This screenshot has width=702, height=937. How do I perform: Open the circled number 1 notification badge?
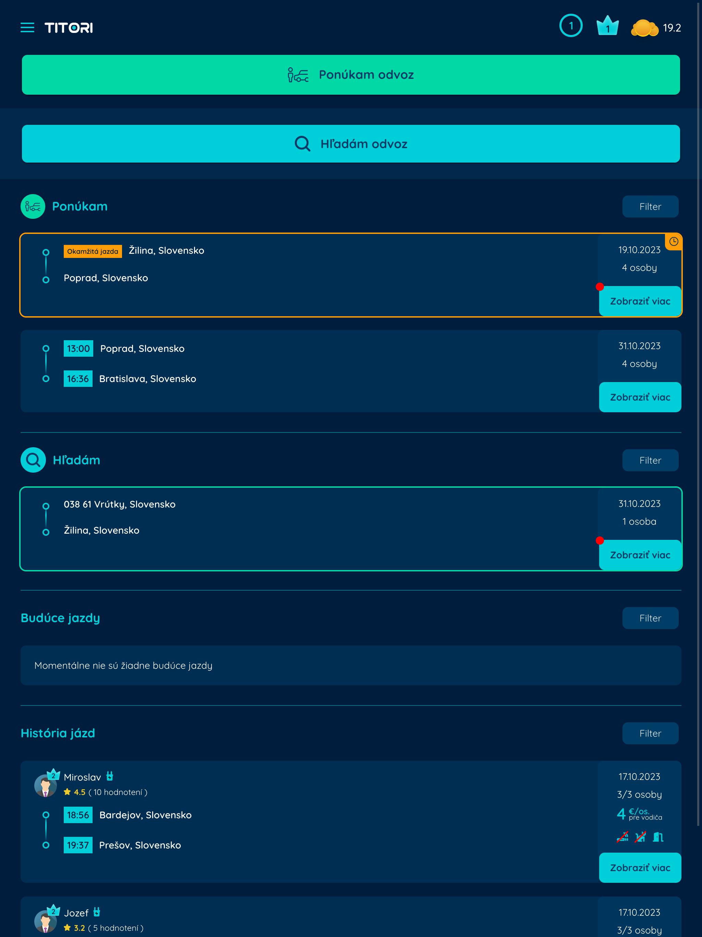click(571, 26)
